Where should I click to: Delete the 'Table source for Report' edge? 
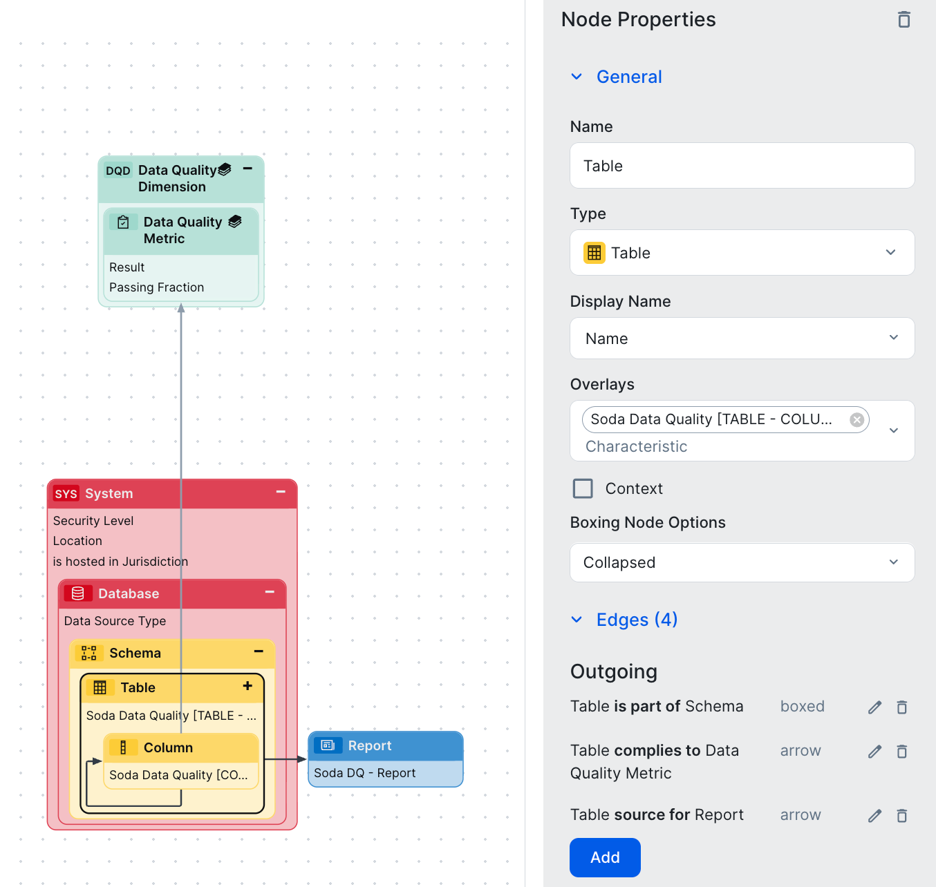click(901, 815)
